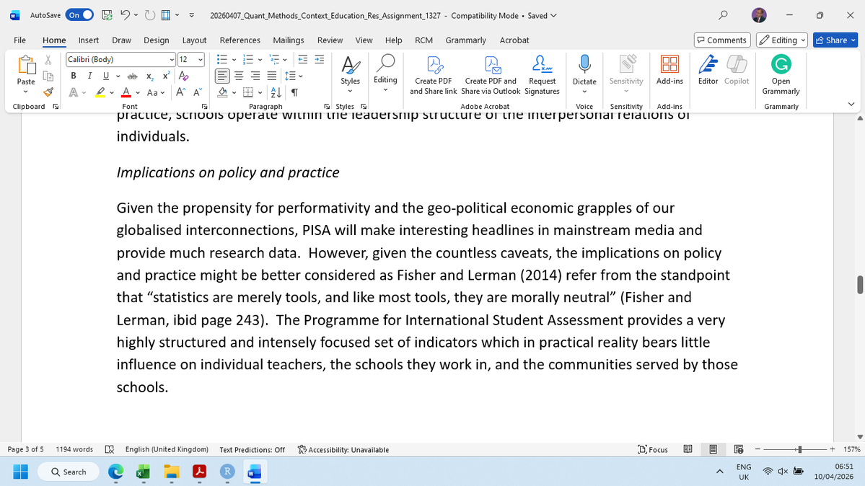Expand the Change Case Aa dropdown
The image size is (865, 486).
click(x=162, y=93)
